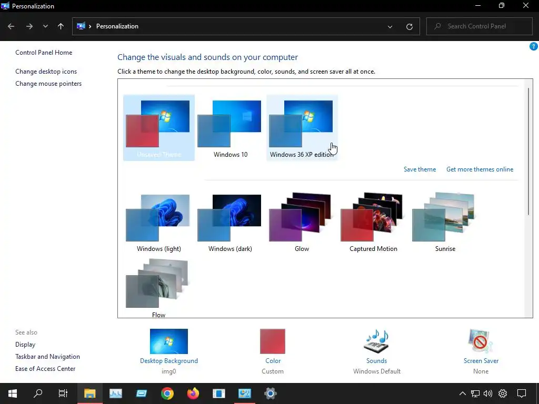Viewport: 539px width, 404px height.
Task: Expand the address bar history dropdown
Action: point(390,26)
